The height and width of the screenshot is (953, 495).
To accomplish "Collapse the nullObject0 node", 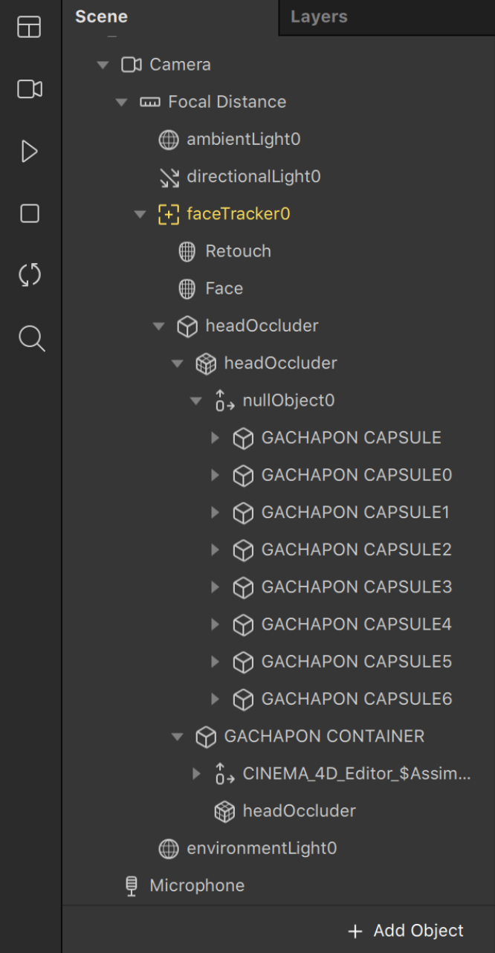I will 195,401.
